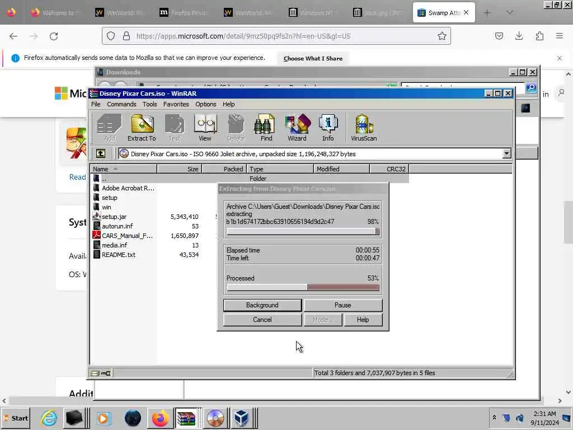The width and height of the screenshot is (573, 430).
Task: Open the Firefox hamburger menu
Action: (x=560, y=36)
